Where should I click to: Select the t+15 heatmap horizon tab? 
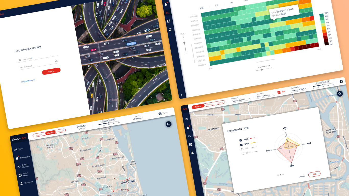[202, 8]
